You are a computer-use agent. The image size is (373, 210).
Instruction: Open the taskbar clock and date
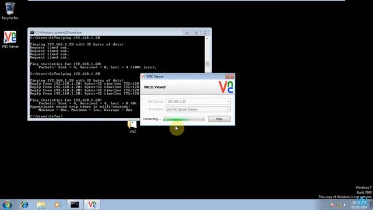(359, 205)
